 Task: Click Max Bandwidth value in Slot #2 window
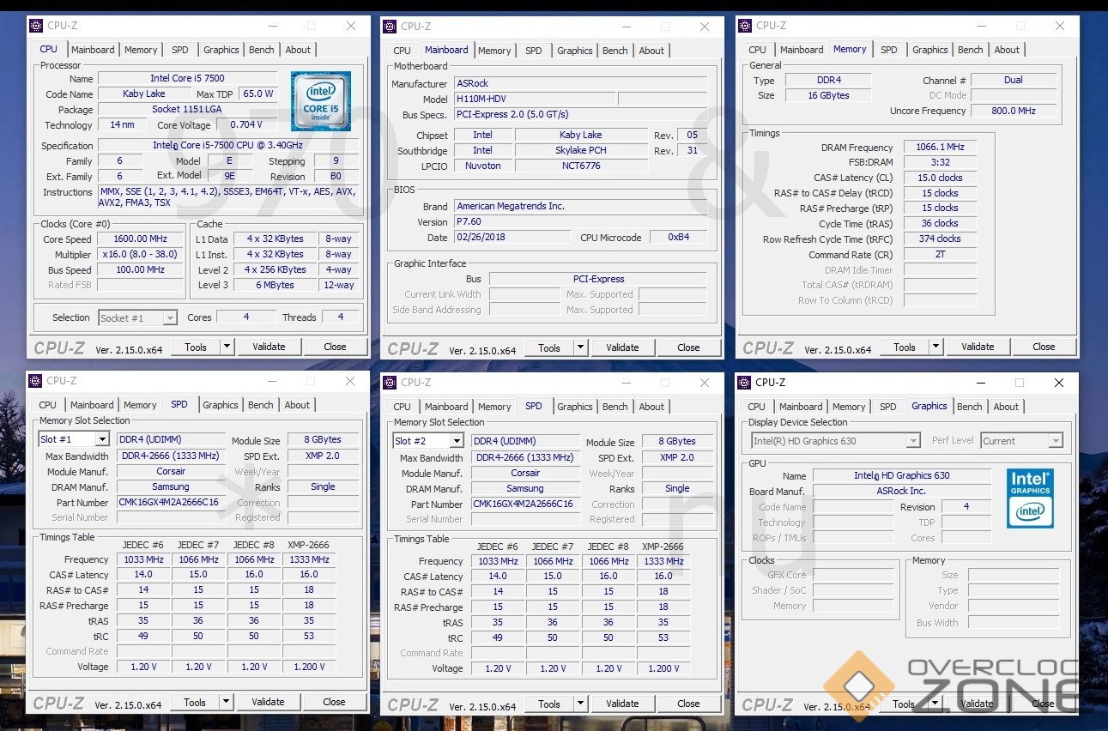coord(525,457)
